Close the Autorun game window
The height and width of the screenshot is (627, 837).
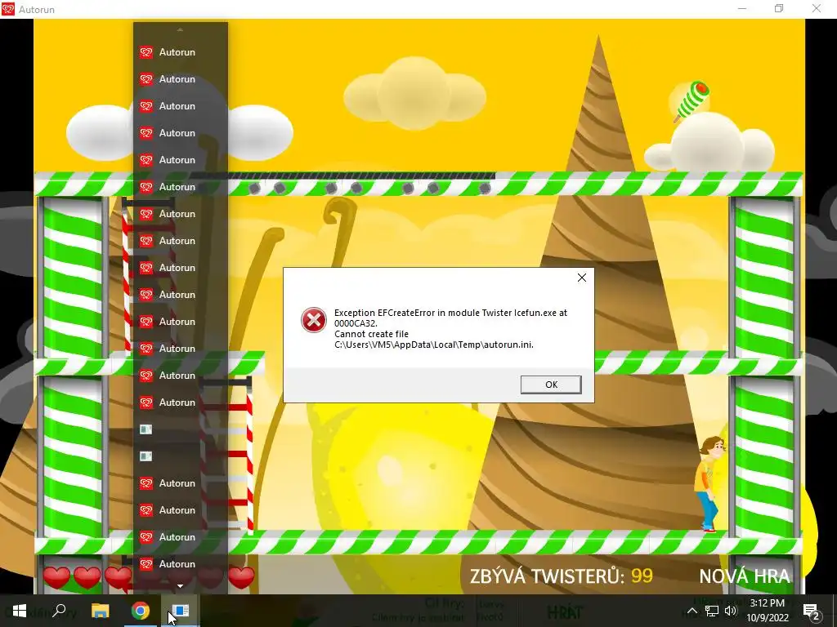point(817,8)
